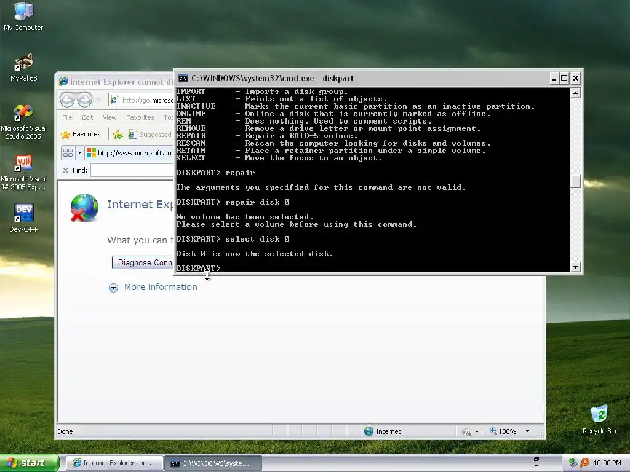
Task: Click the globe error icon on page
Action: click(84, 208)
